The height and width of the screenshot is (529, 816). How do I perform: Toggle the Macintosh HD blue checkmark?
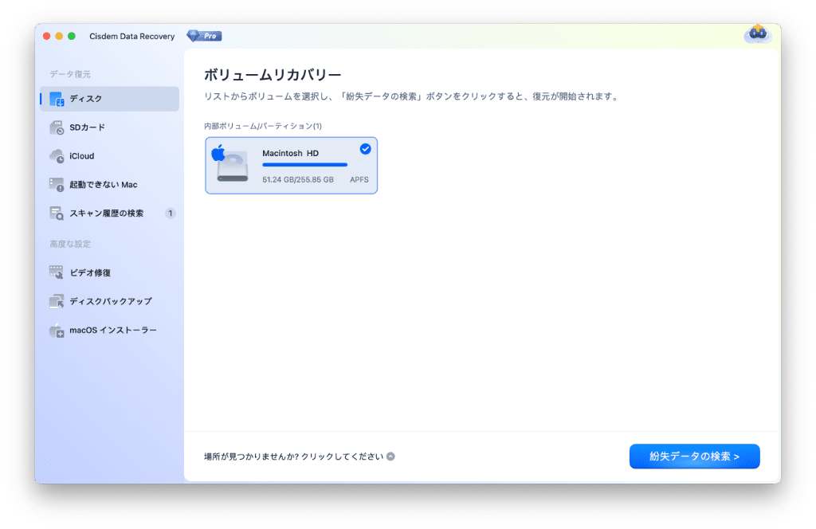coord(365,149)
